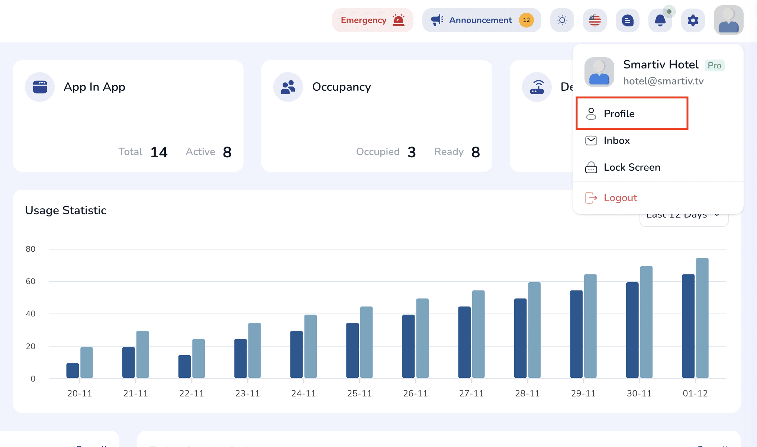This screenshot has width=757, height=447.
Task: Click the 30-11 axis label
Action: [x=639, y=393]
